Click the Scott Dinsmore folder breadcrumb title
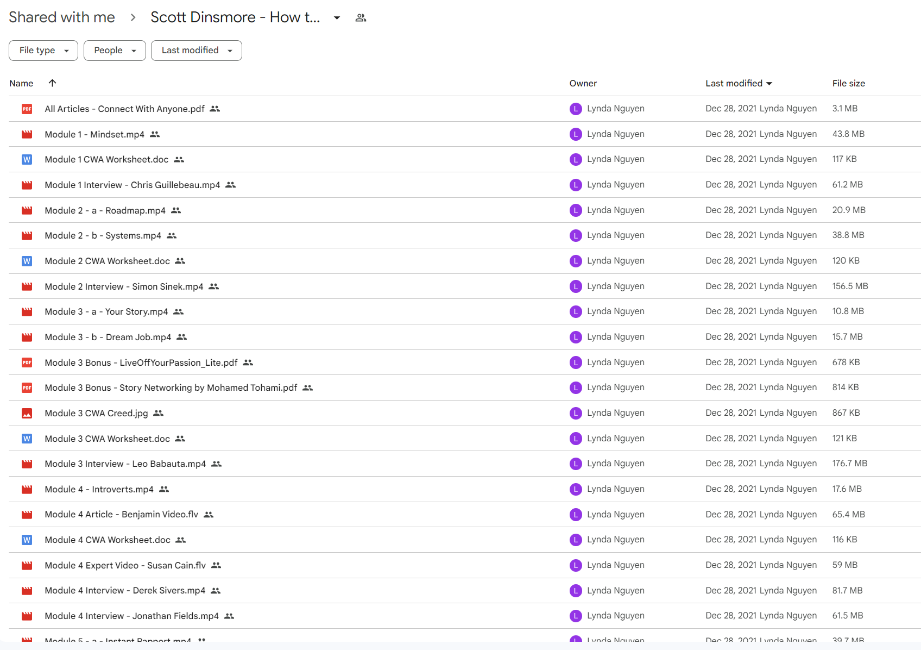The width and height of the screenshot is (921, 650). tap(235, 17)
